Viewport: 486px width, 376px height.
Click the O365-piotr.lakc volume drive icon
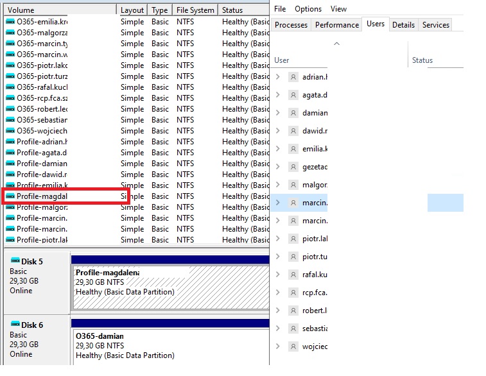click(x=10, y=65)
